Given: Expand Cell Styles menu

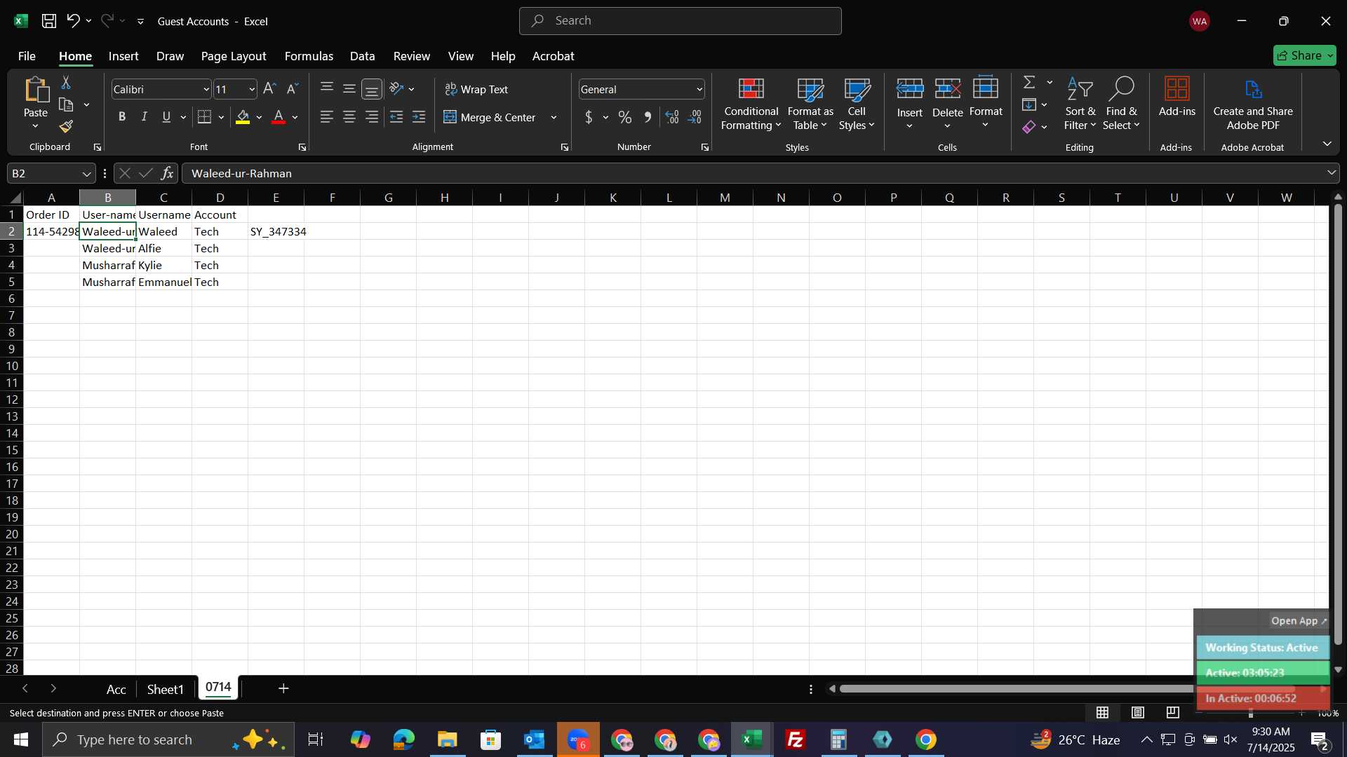Looking at the screenshot, I should click(x=857, y=104).
